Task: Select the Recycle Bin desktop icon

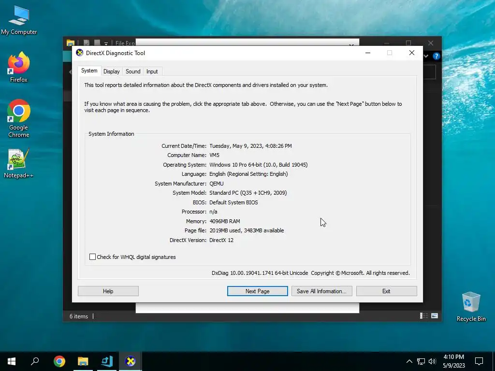Action: click(471, 307)
